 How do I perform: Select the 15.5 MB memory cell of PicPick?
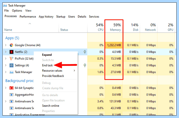point(114,58)
